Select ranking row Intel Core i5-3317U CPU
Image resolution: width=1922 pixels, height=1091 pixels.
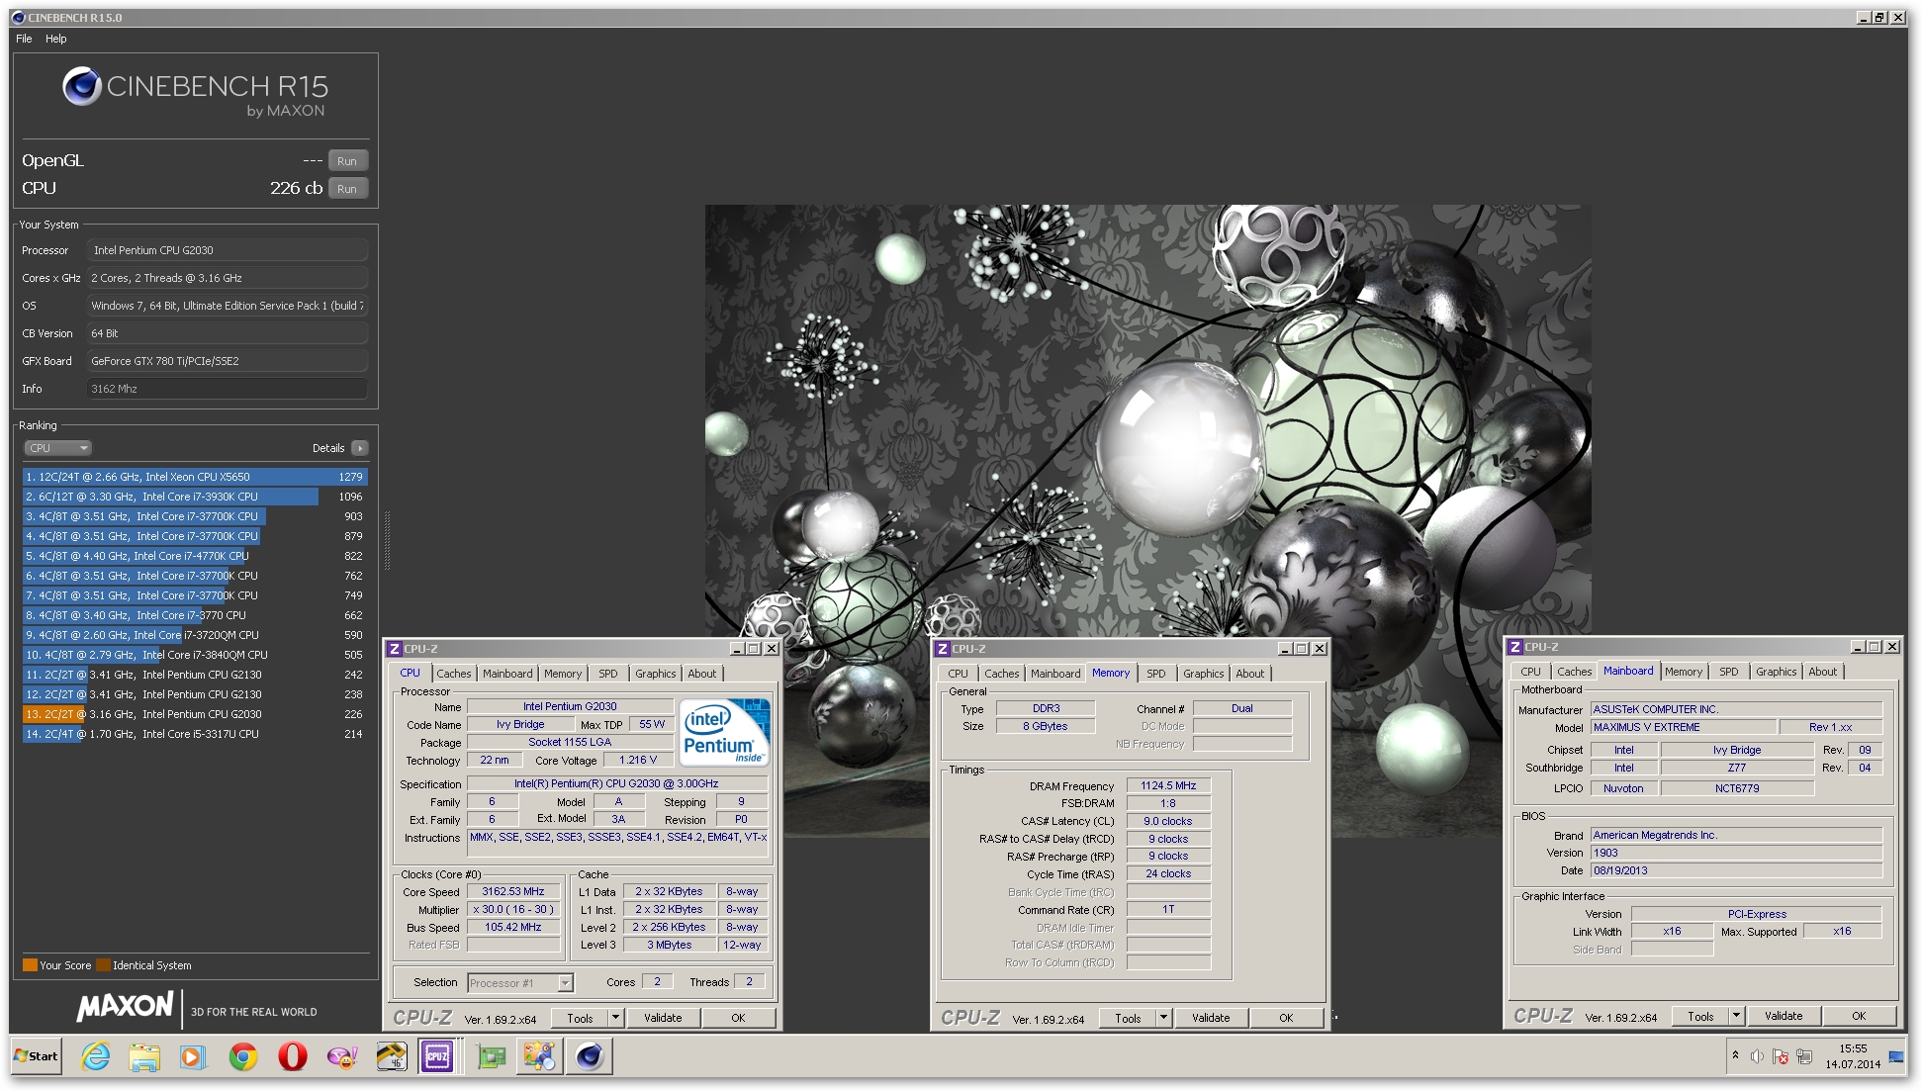tap(195, 734)
